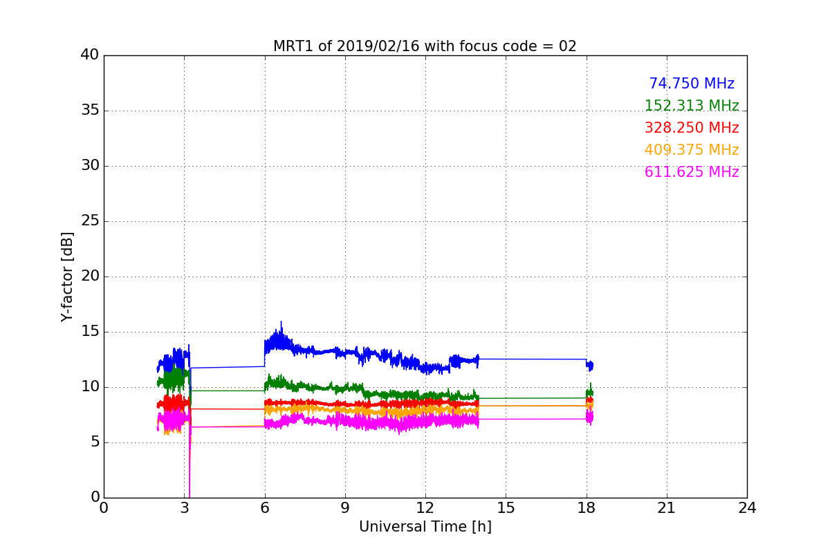Click the y-axis tick label 25
The height and width of the screenshot is (553, 830).
(x=90, y=221)
